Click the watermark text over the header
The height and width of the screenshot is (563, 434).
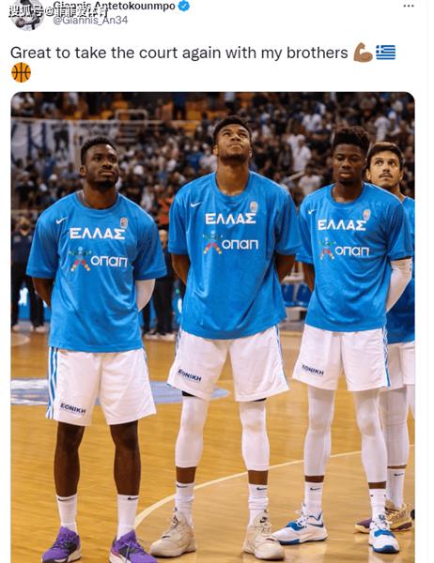point(57,12)
